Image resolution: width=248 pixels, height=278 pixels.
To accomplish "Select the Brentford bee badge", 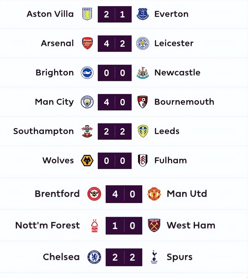I will pos(94,194).
